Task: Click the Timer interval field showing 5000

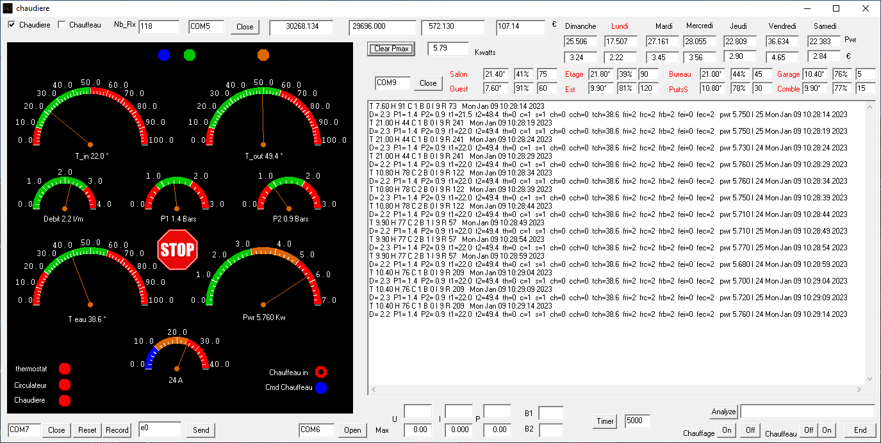Action: click(638, 421)
